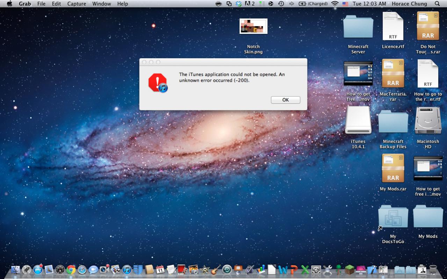Select How to get free i...mov video
Image resolution: width=447 pixels, height=279 pixels.
click(428, 176)
